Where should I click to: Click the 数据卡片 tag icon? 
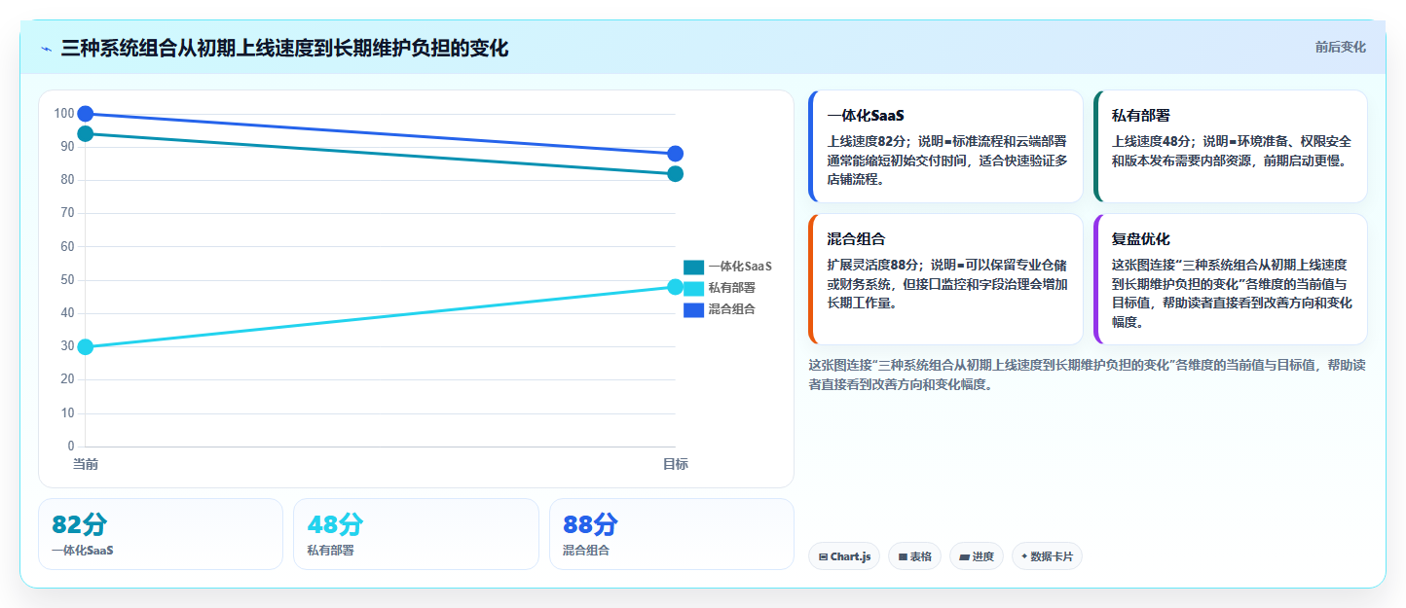pos(1024,557)
